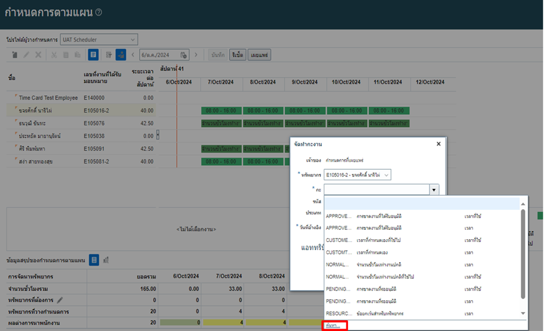
Task: Click the create new shift toolbar icon
Action: tap(15, 55)
